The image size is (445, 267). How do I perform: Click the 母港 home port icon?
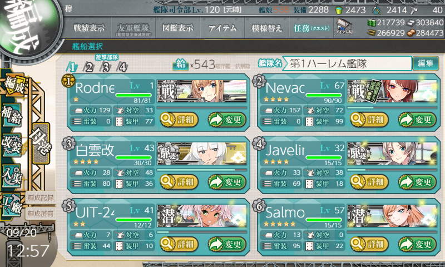[x=41, y=143]
